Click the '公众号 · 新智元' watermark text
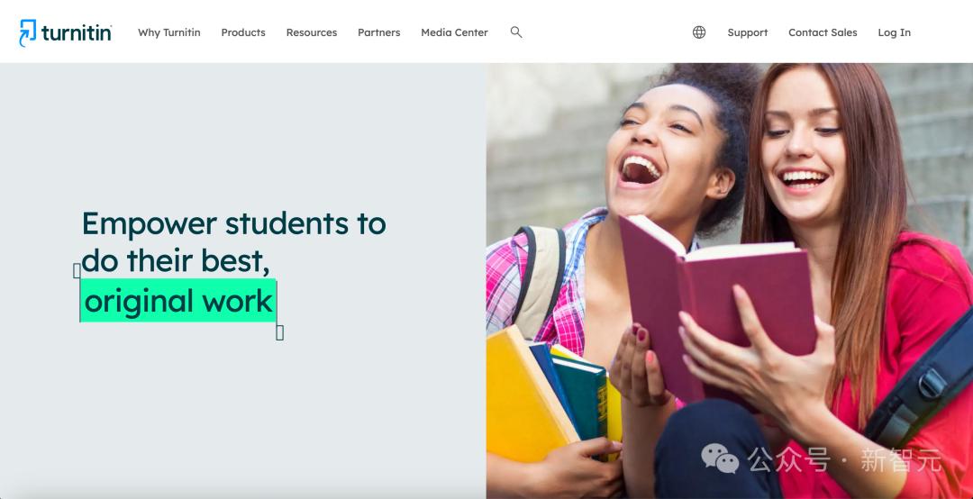 [844, 459]
